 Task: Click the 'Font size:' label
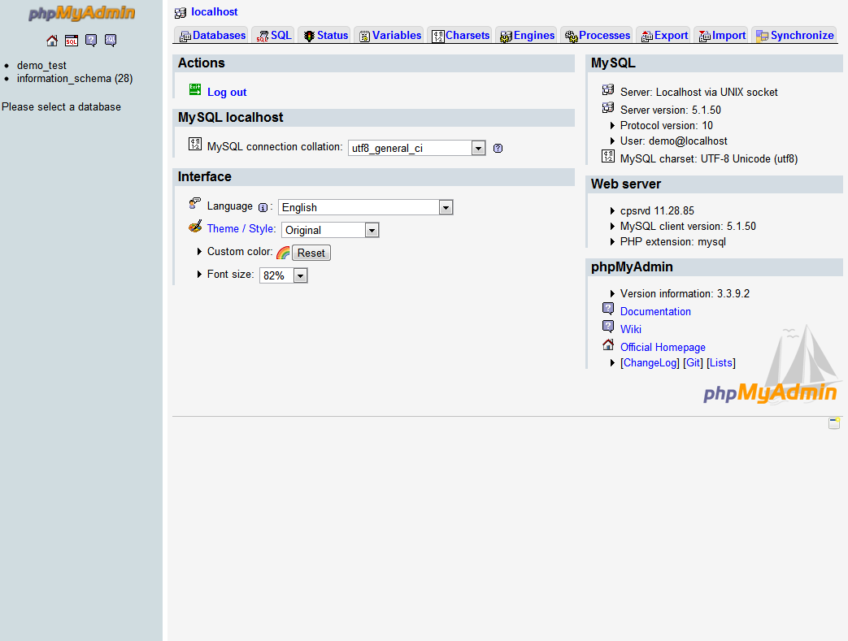point(230,275)
